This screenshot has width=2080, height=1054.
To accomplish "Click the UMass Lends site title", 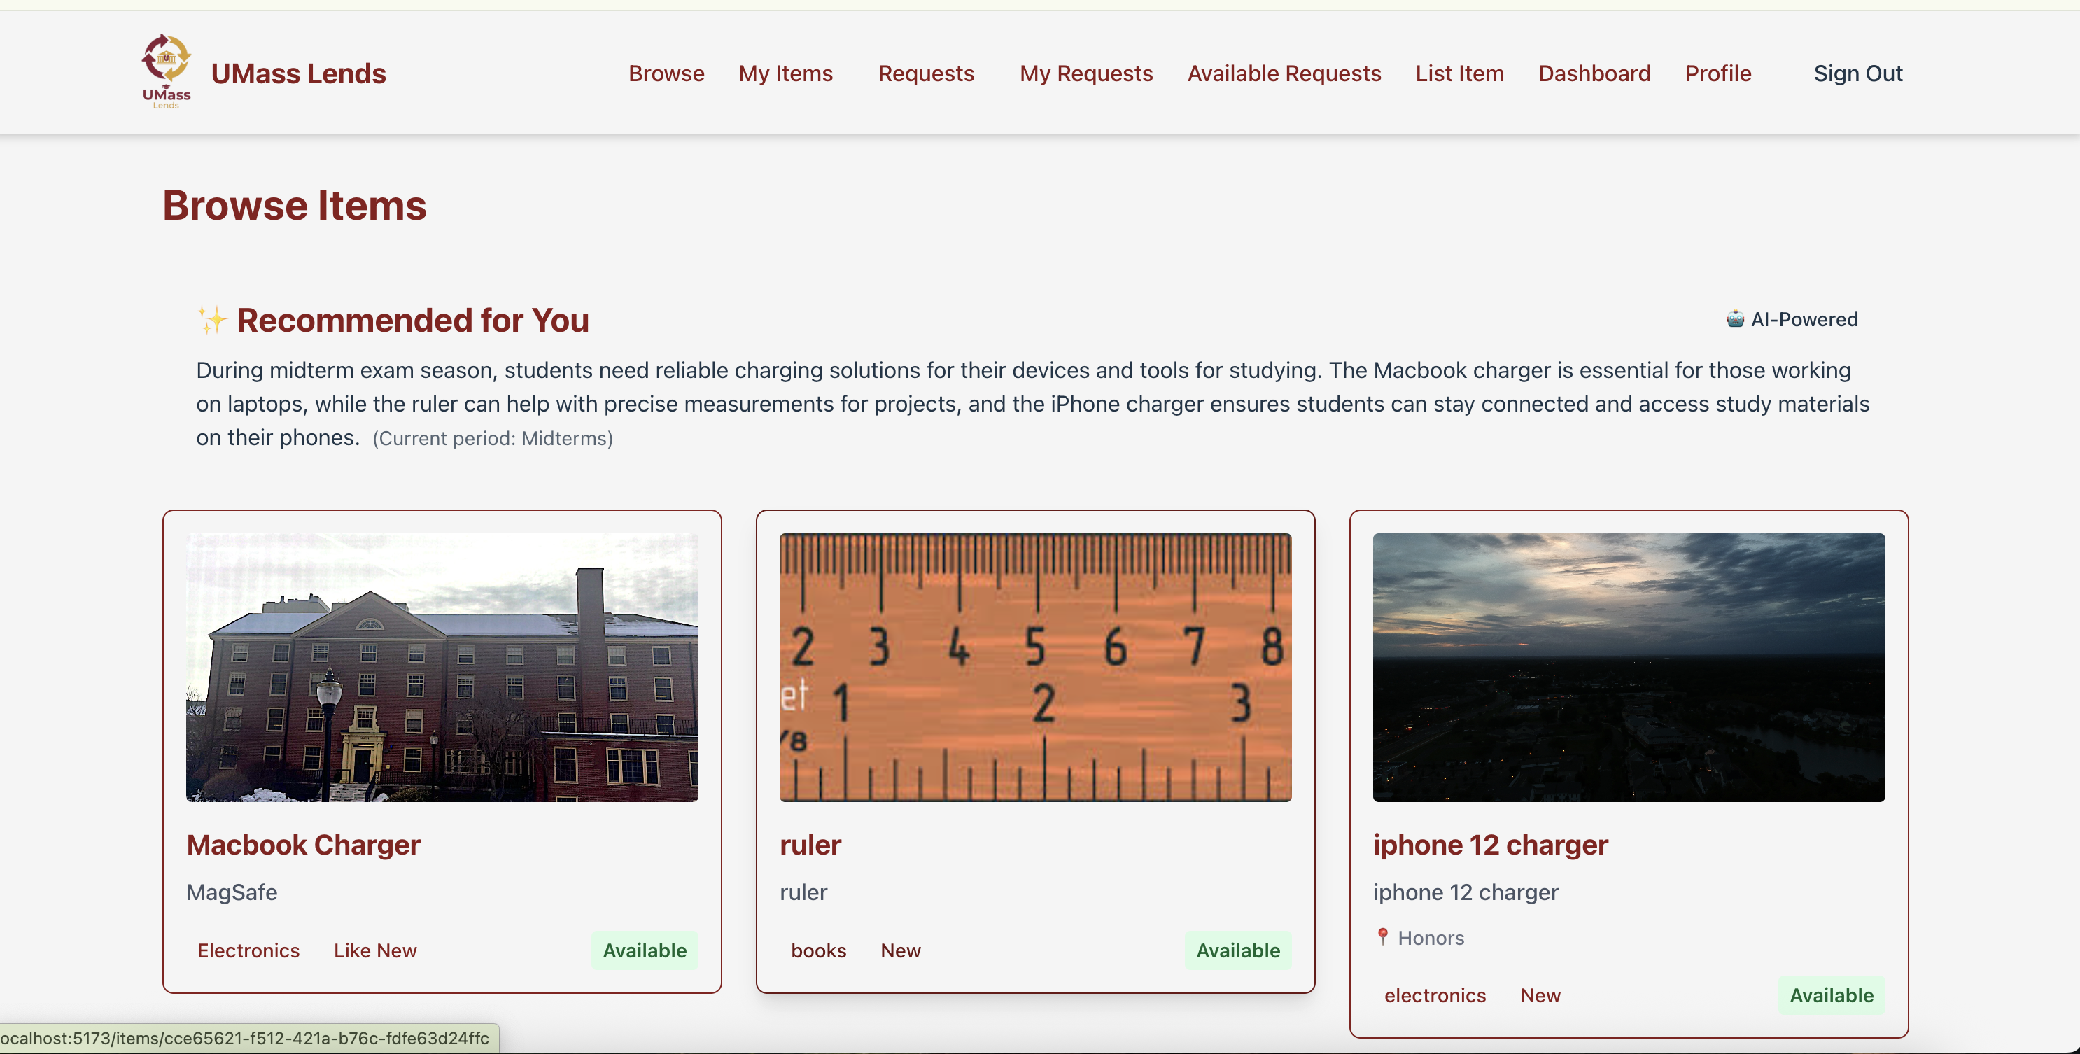I will [298, 73].
